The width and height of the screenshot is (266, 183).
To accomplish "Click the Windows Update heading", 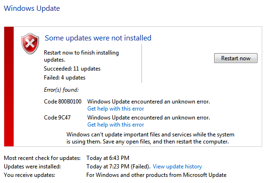I will (x=32, y=8).
